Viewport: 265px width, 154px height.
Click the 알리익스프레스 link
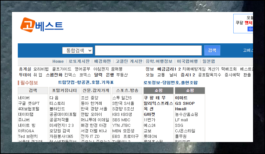[158, 103]
